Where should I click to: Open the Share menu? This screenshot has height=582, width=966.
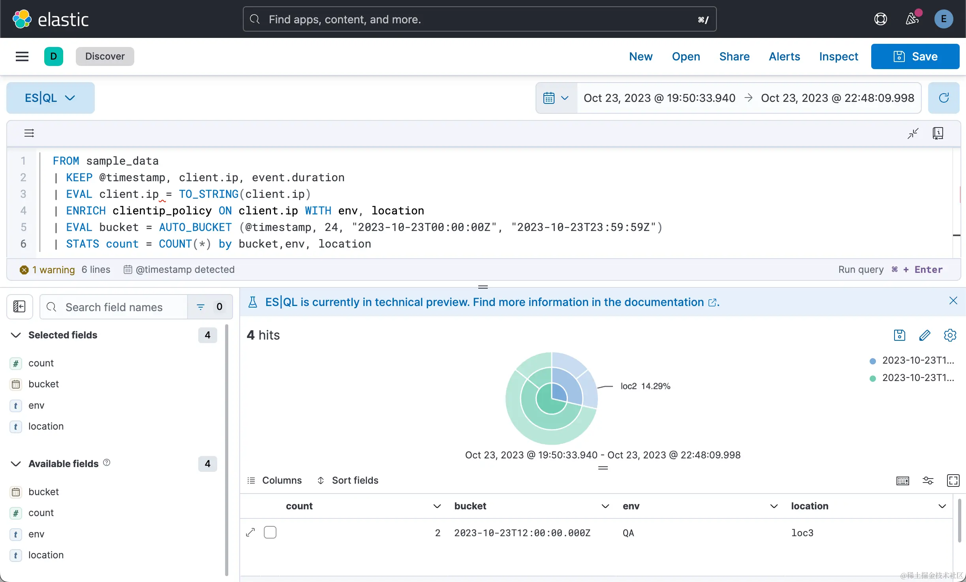(734, 56)
